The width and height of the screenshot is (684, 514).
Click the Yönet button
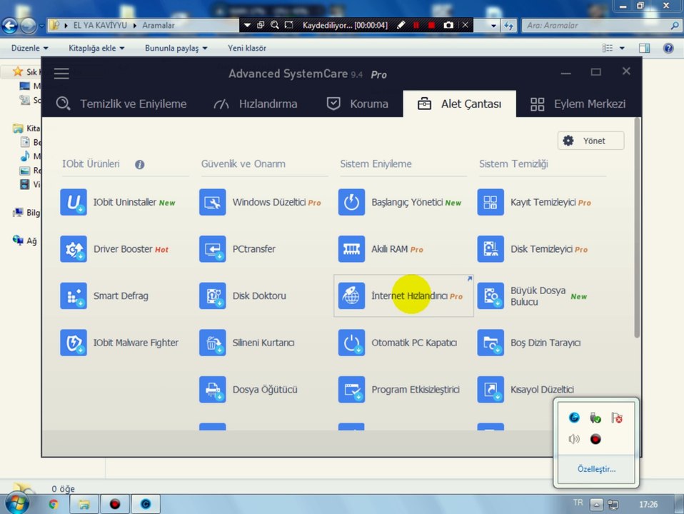click(590, 141)
